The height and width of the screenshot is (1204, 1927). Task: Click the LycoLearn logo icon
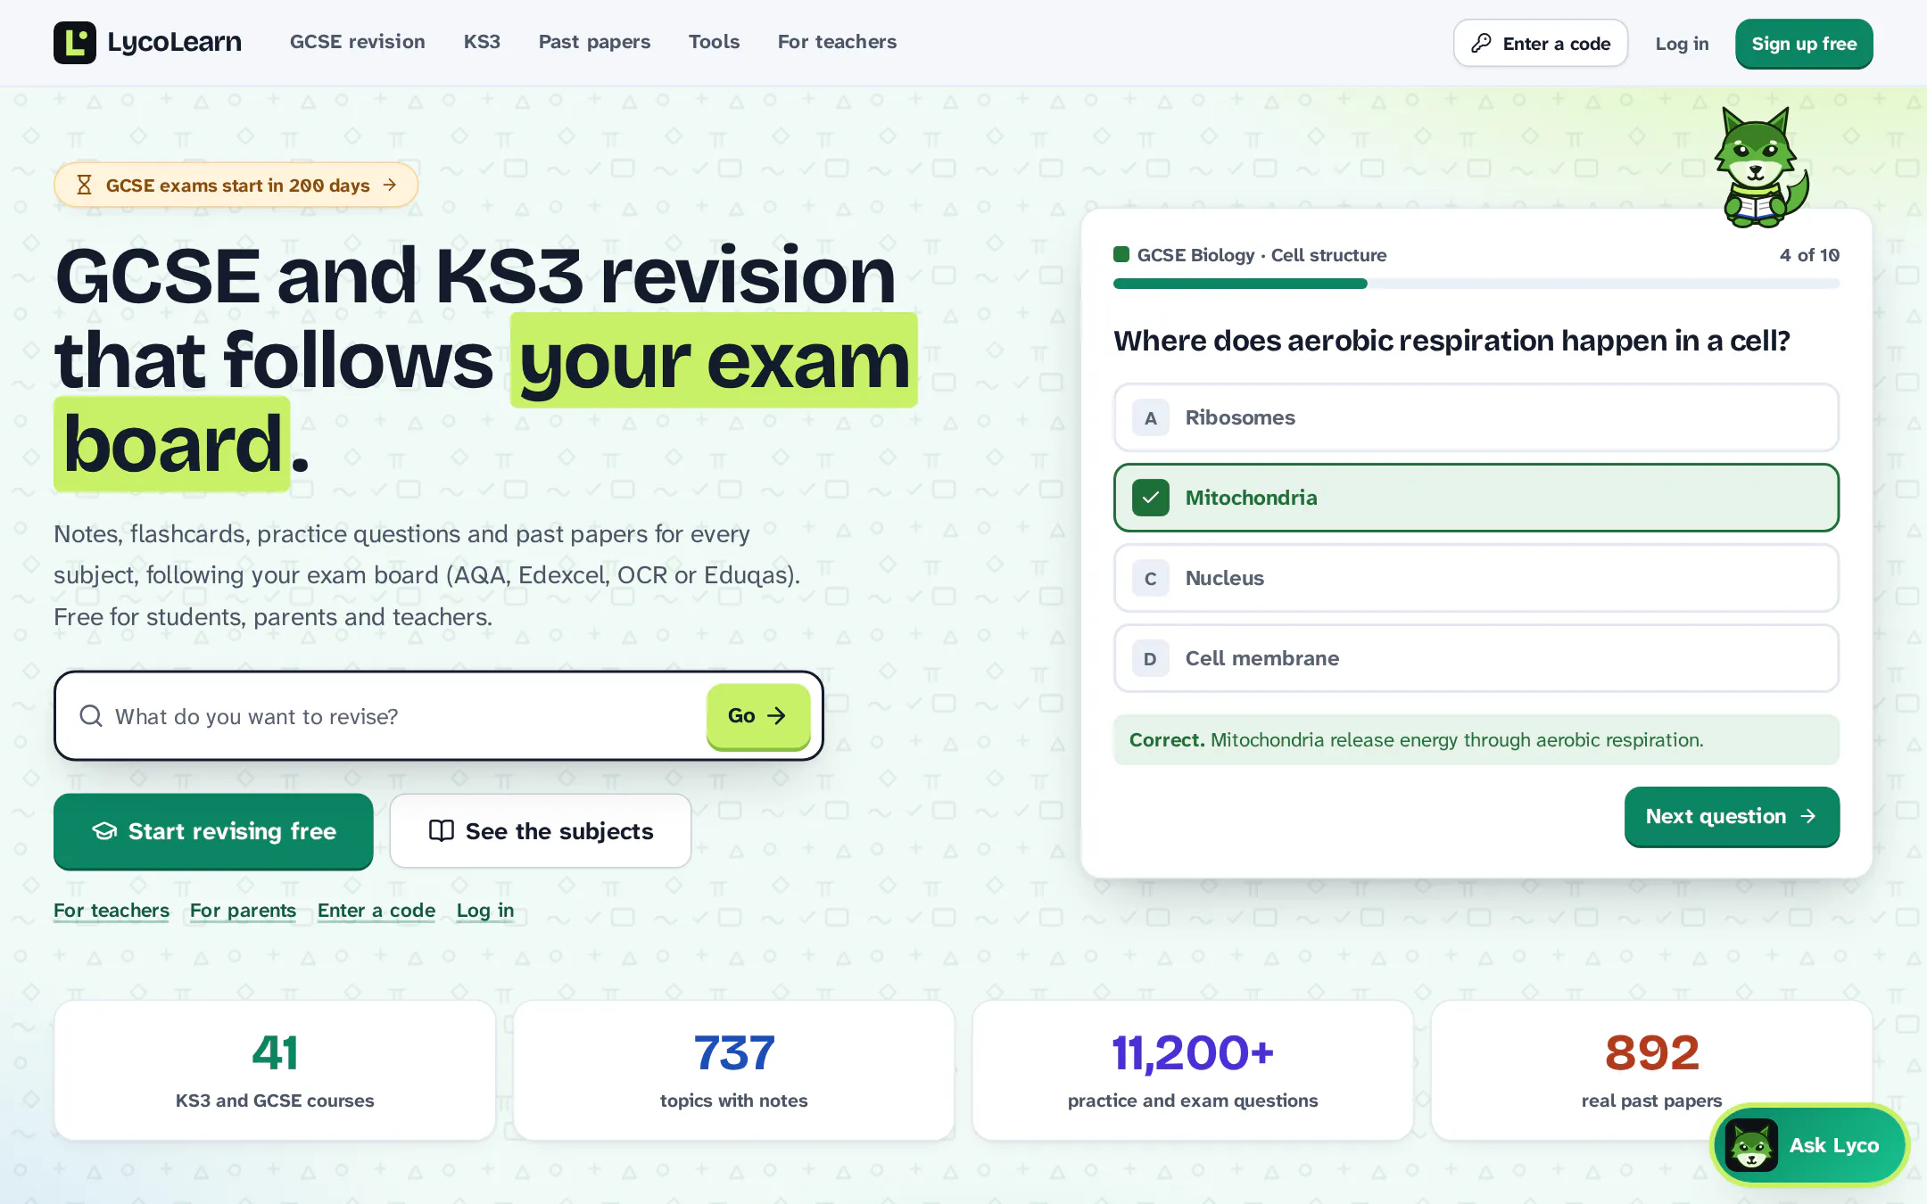click(x=75, y=43)
